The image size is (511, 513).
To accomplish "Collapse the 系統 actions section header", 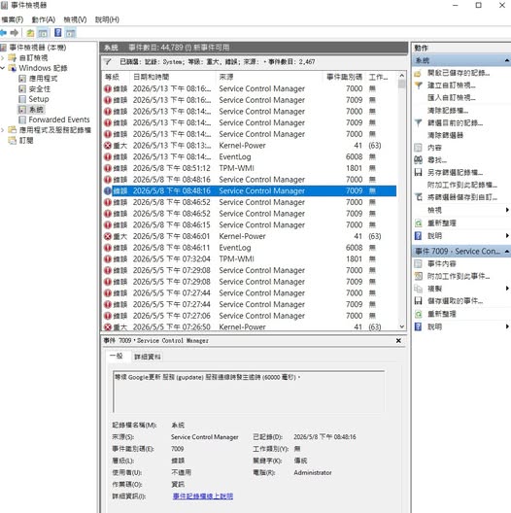I will (507, 60).
